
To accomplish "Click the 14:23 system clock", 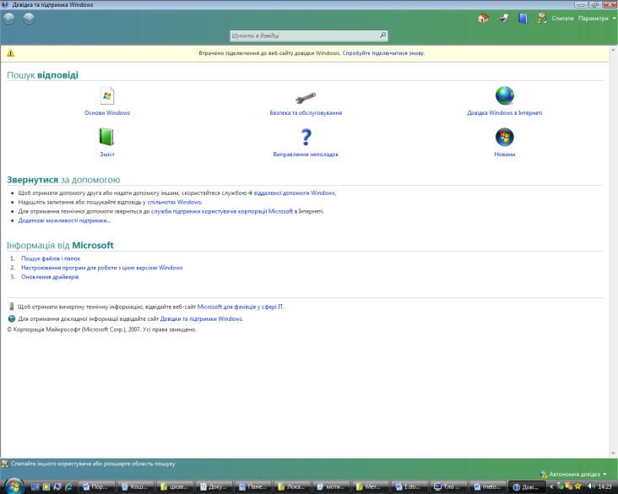I will [x=605, y=487].
